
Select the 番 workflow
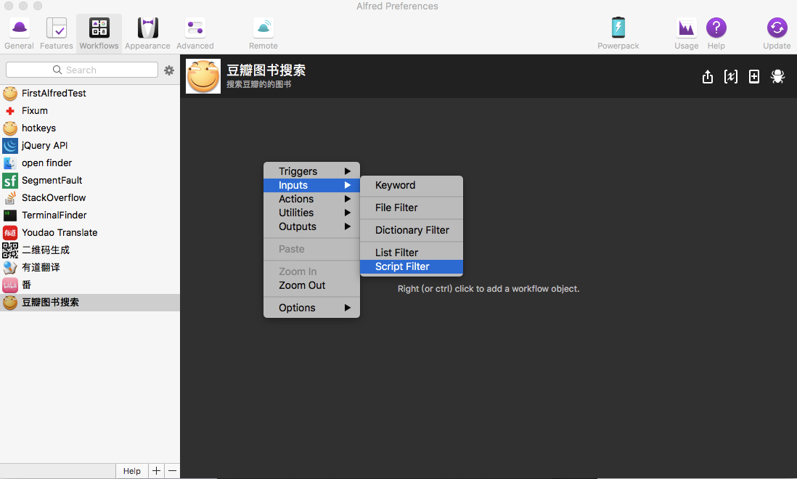90,285
